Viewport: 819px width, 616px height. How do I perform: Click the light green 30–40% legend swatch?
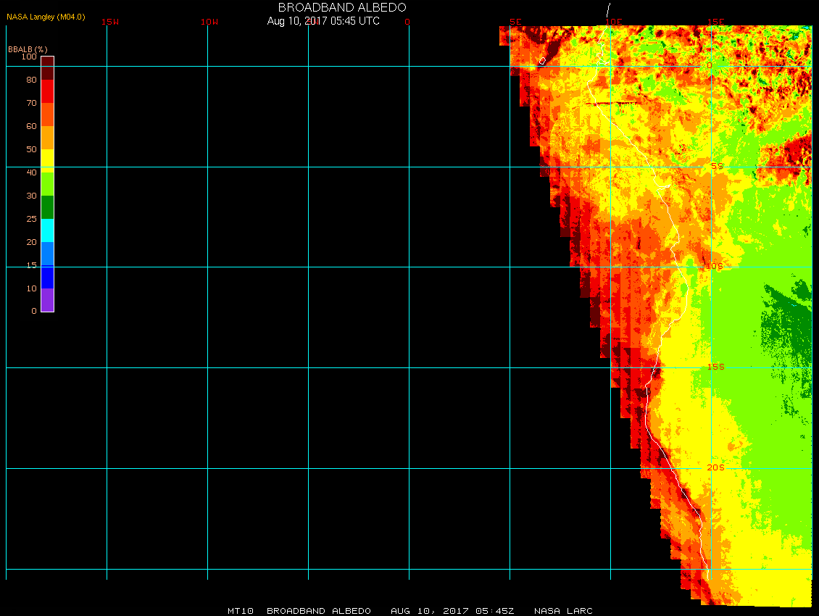[47, 184]
